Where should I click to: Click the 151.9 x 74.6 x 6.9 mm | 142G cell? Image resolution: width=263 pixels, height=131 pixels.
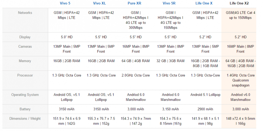[67, 121]
